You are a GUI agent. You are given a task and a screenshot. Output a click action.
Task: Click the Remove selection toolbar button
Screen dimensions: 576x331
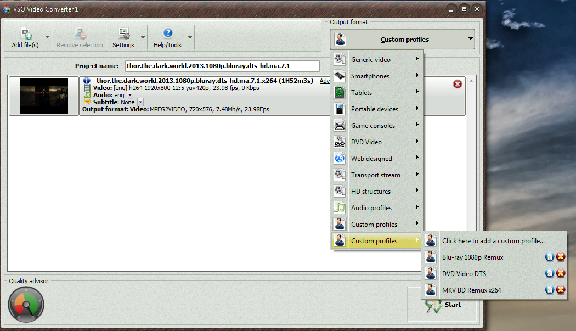[80, 38]
